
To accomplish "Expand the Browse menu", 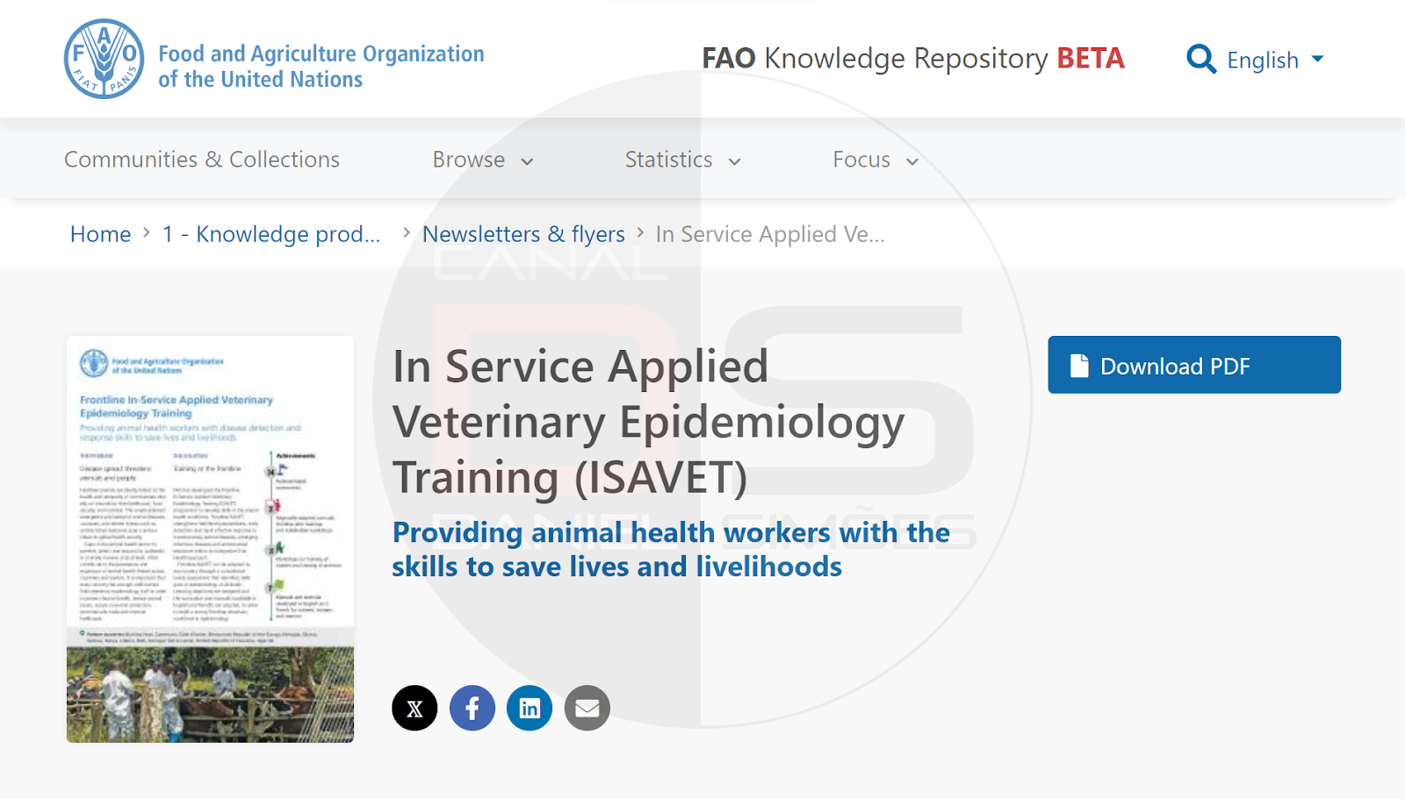I will pyautogui.click(x=483, y=160).
